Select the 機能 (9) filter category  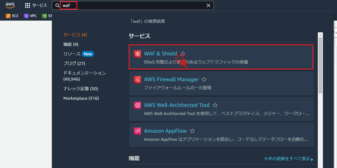tap(71, 44)
